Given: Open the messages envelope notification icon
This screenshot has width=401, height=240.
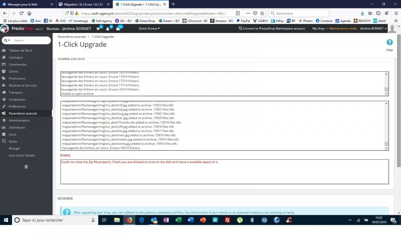Looking at the screenshot, I should [118, 28].
